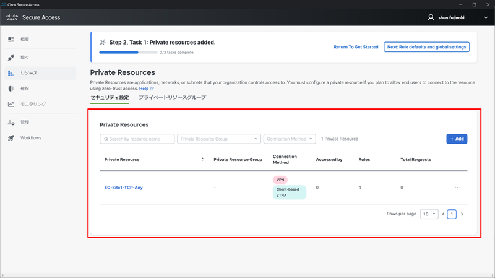Open Connection Method filter dropdown
The width and height of the screenshot is (495, 278).
click(x=290, y=139)
